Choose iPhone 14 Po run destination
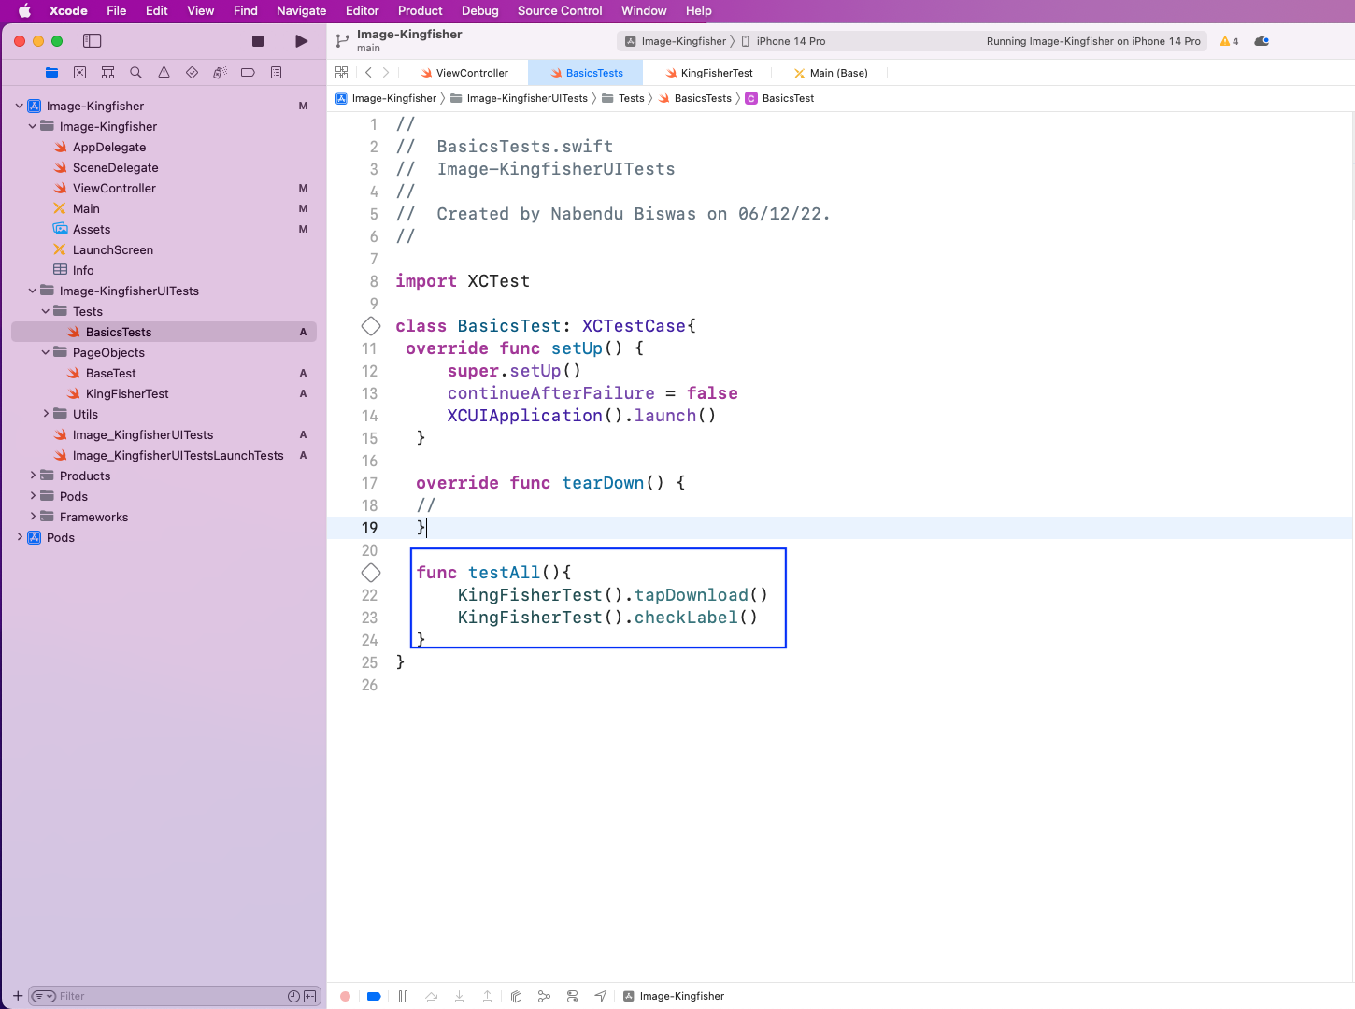1355x1009 pixels. pos(783,41)
